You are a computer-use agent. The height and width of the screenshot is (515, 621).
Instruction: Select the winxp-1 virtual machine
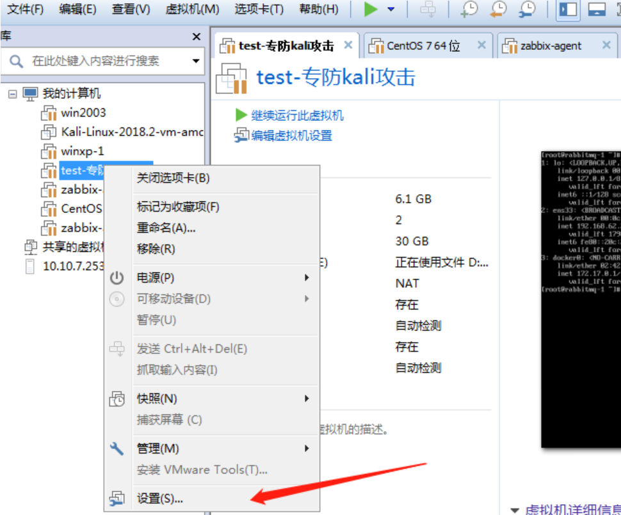click(x=83, y=151)
